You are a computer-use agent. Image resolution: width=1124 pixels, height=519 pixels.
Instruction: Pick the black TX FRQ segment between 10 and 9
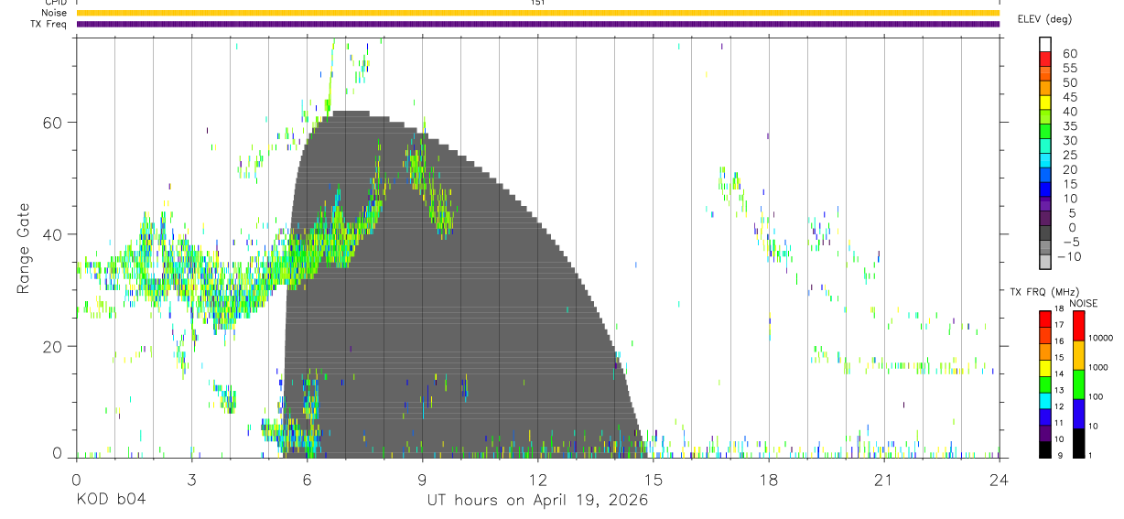[1045, 449]
